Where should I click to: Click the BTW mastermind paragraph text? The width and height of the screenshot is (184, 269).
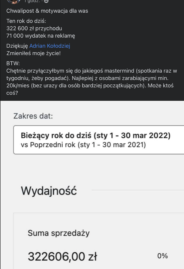(92, 82)
